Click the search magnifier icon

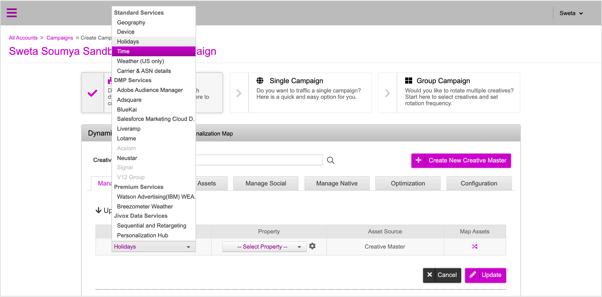click(x=330, y=160)
